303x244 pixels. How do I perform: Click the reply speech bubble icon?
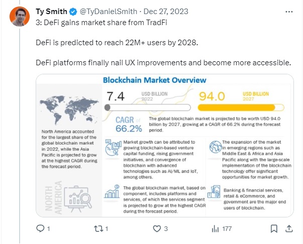(x=40, y=228)
